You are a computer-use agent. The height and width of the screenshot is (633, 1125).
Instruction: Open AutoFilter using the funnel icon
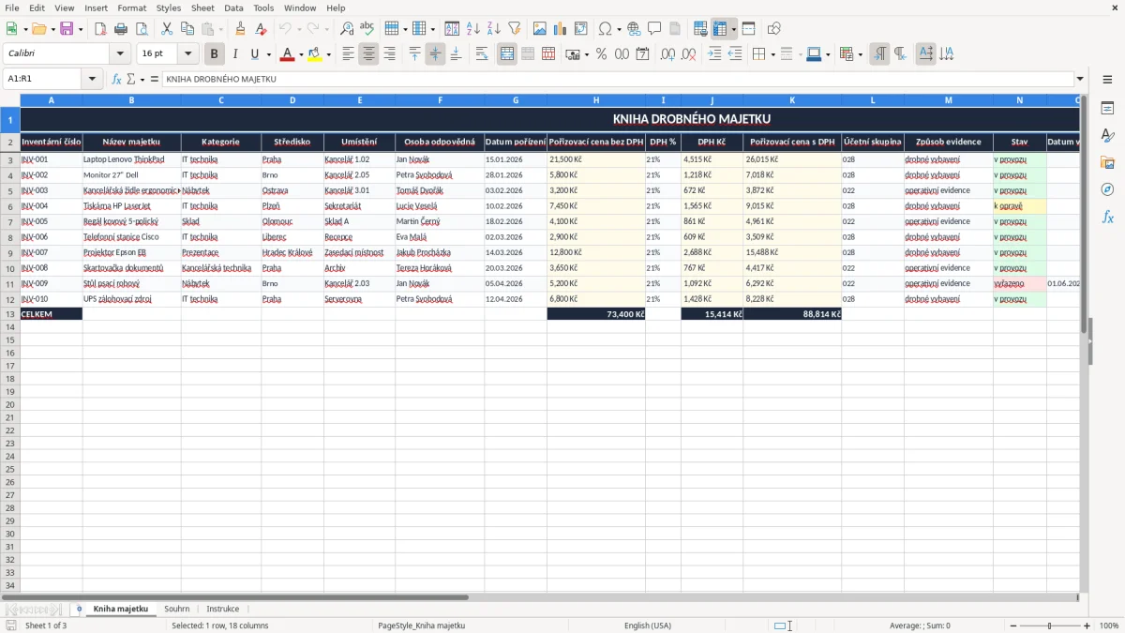click(x=514, y=29)
